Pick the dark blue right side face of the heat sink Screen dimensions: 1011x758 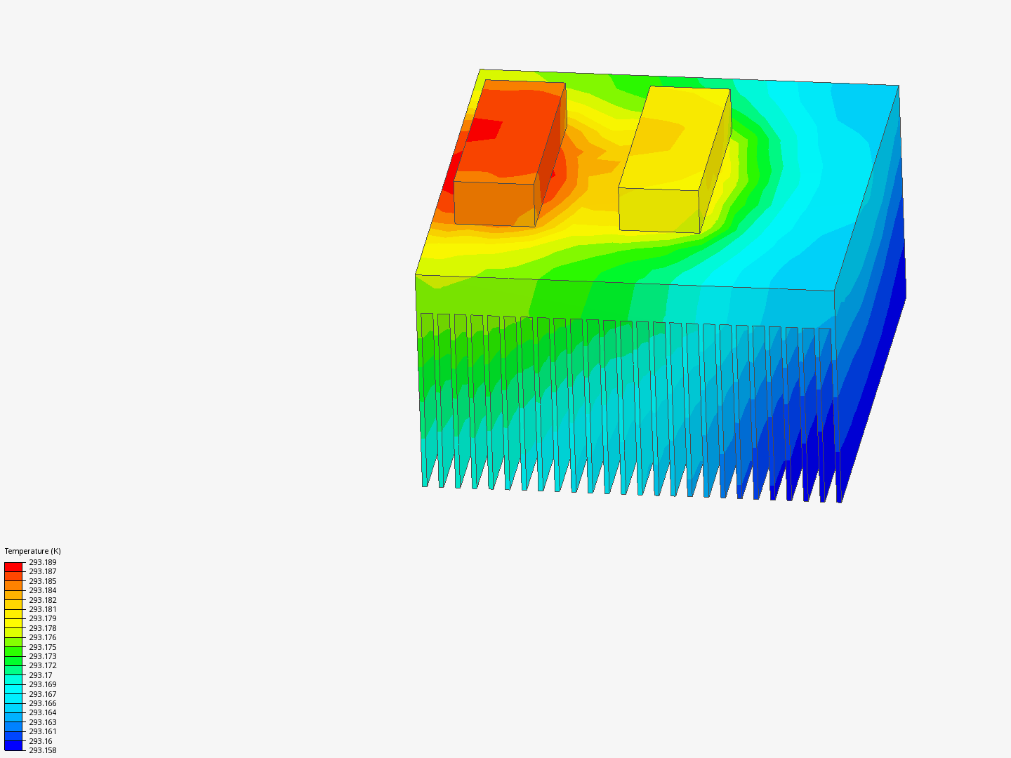(871, 295)
